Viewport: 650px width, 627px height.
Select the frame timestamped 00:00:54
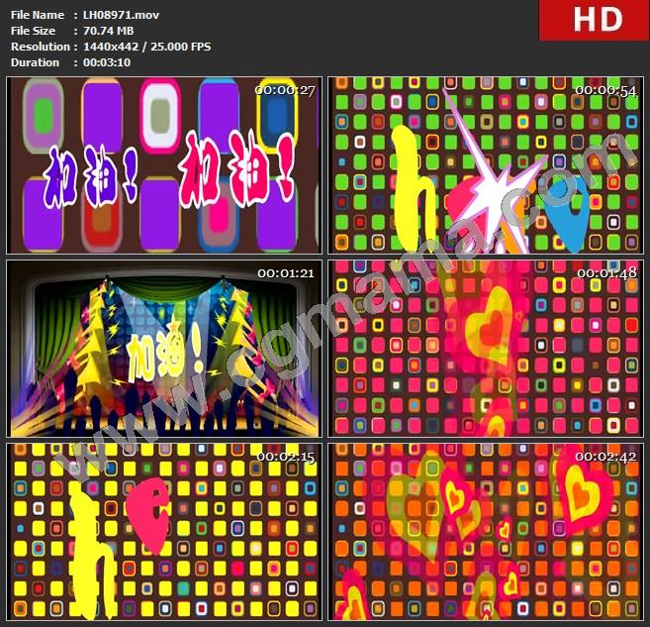pos(485,164)
